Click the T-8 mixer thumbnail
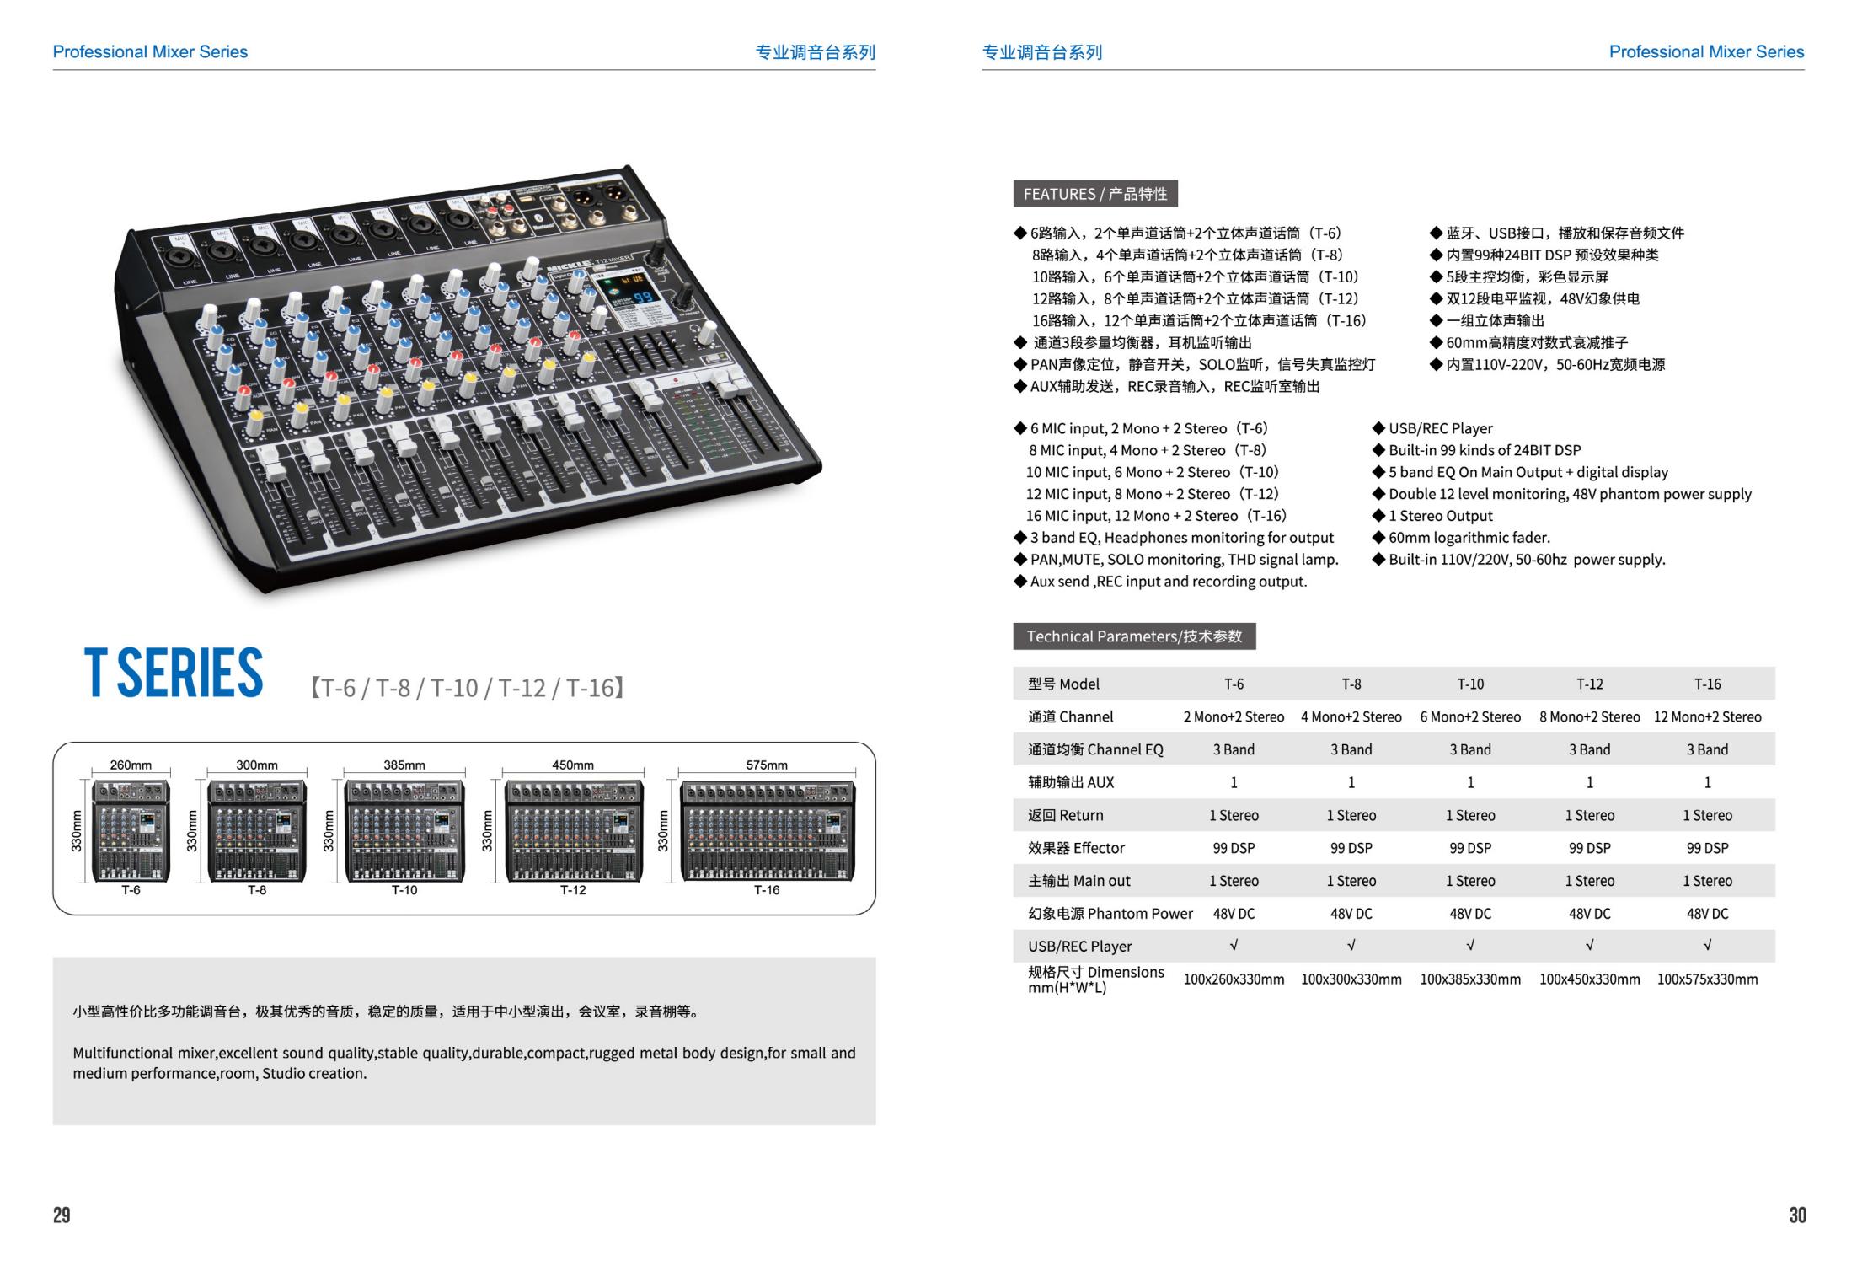1857x1261 pixels. pyautogui.click(x=257, y=830)
